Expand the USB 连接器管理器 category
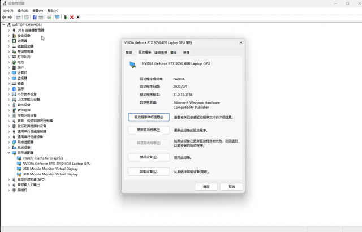The width and height of the screenshot is (362, 232). click(9, 30)
